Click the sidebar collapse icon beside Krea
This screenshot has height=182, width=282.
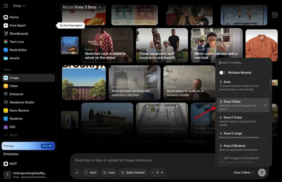[x=6, y=6]
